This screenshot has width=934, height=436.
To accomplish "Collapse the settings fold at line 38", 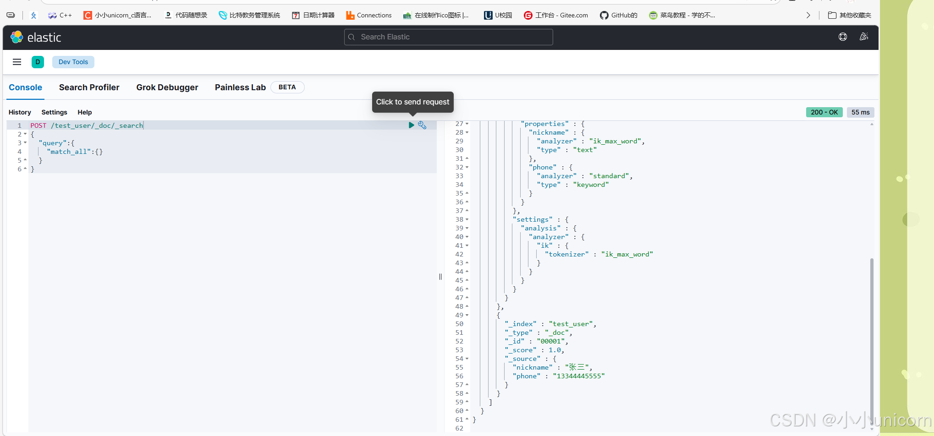I will [x=467, y=219].
